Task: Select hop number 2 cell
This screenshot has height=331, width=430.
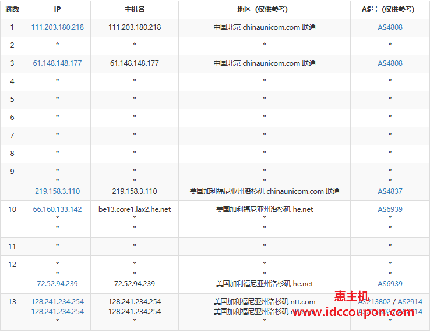Action: (x=12, y=45)
